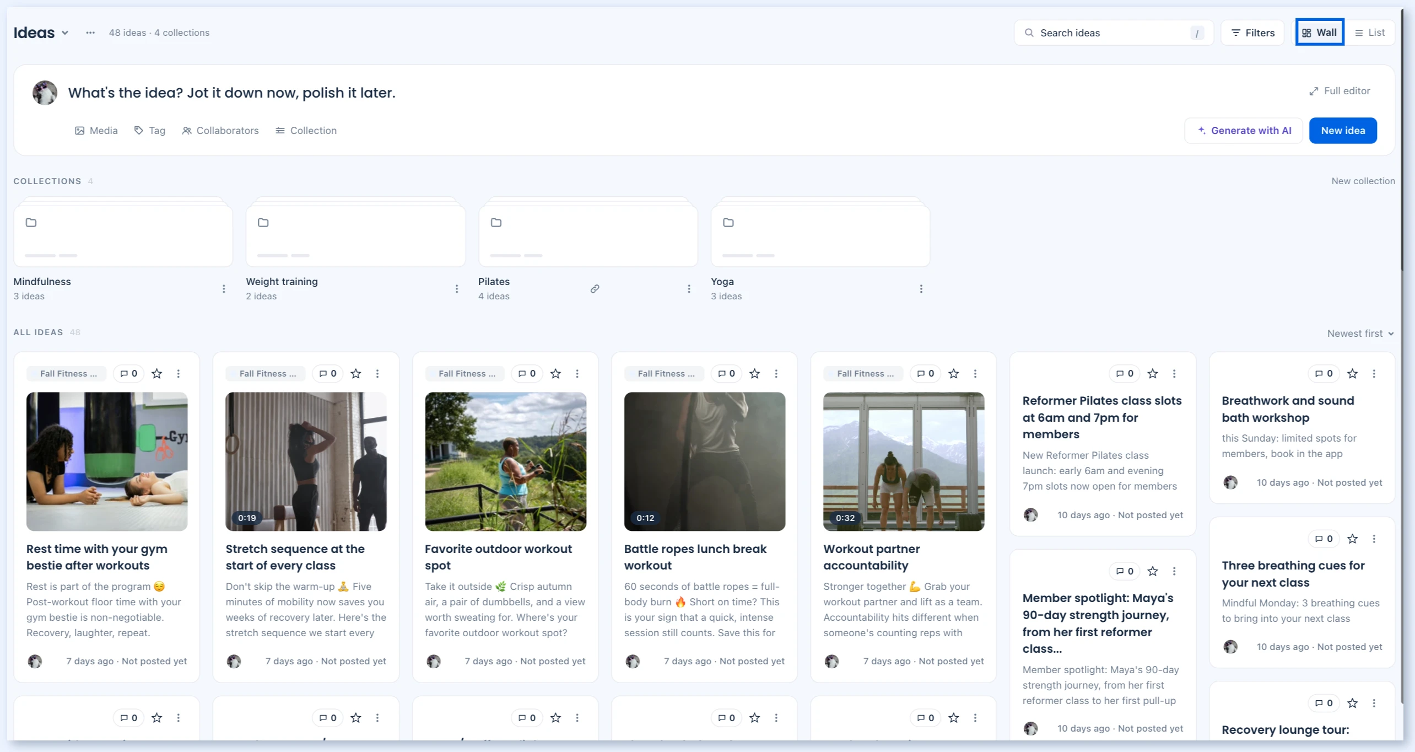Open more options for 'Battle ropes lunch break workout'
1415x752 pixels.
[x=776, y=374]
